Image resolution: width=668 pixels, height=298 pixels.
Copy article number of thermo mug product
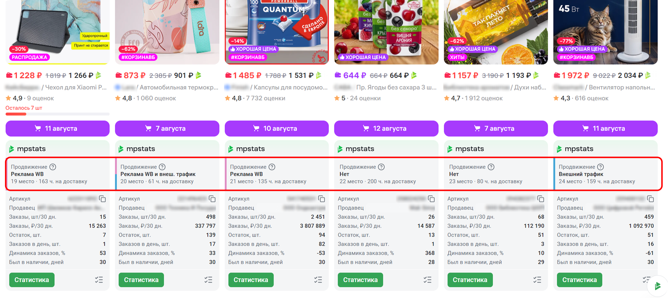(212, 199)
